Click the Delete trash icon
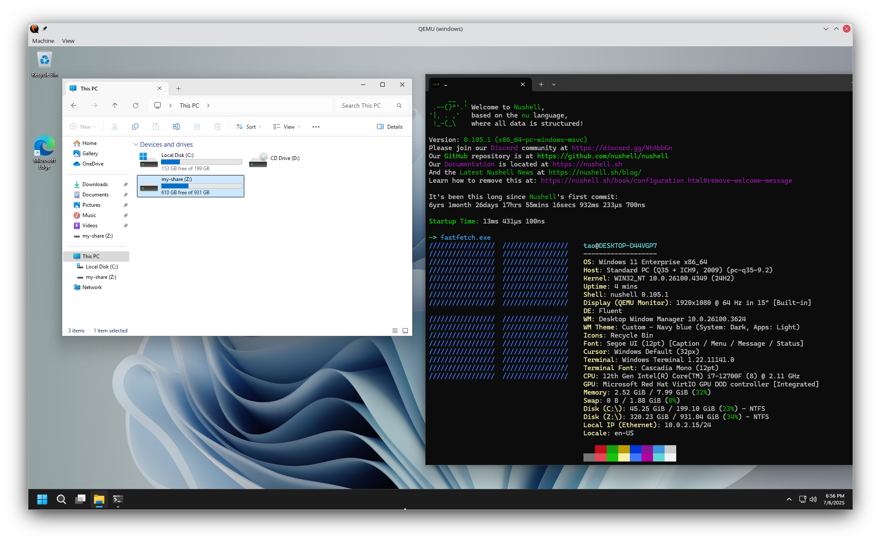Screen dimensions: 881x543 [x=218, y=127]
